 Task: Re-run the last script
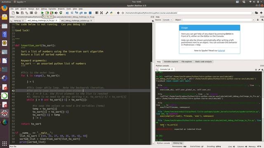61,13
